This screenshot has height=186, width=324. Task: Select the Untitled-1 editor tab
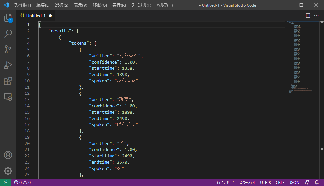[36, 16]
